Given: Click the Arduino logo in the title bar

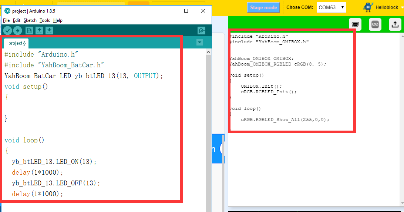Looking at the screenshot, I should tap(7, 11).
